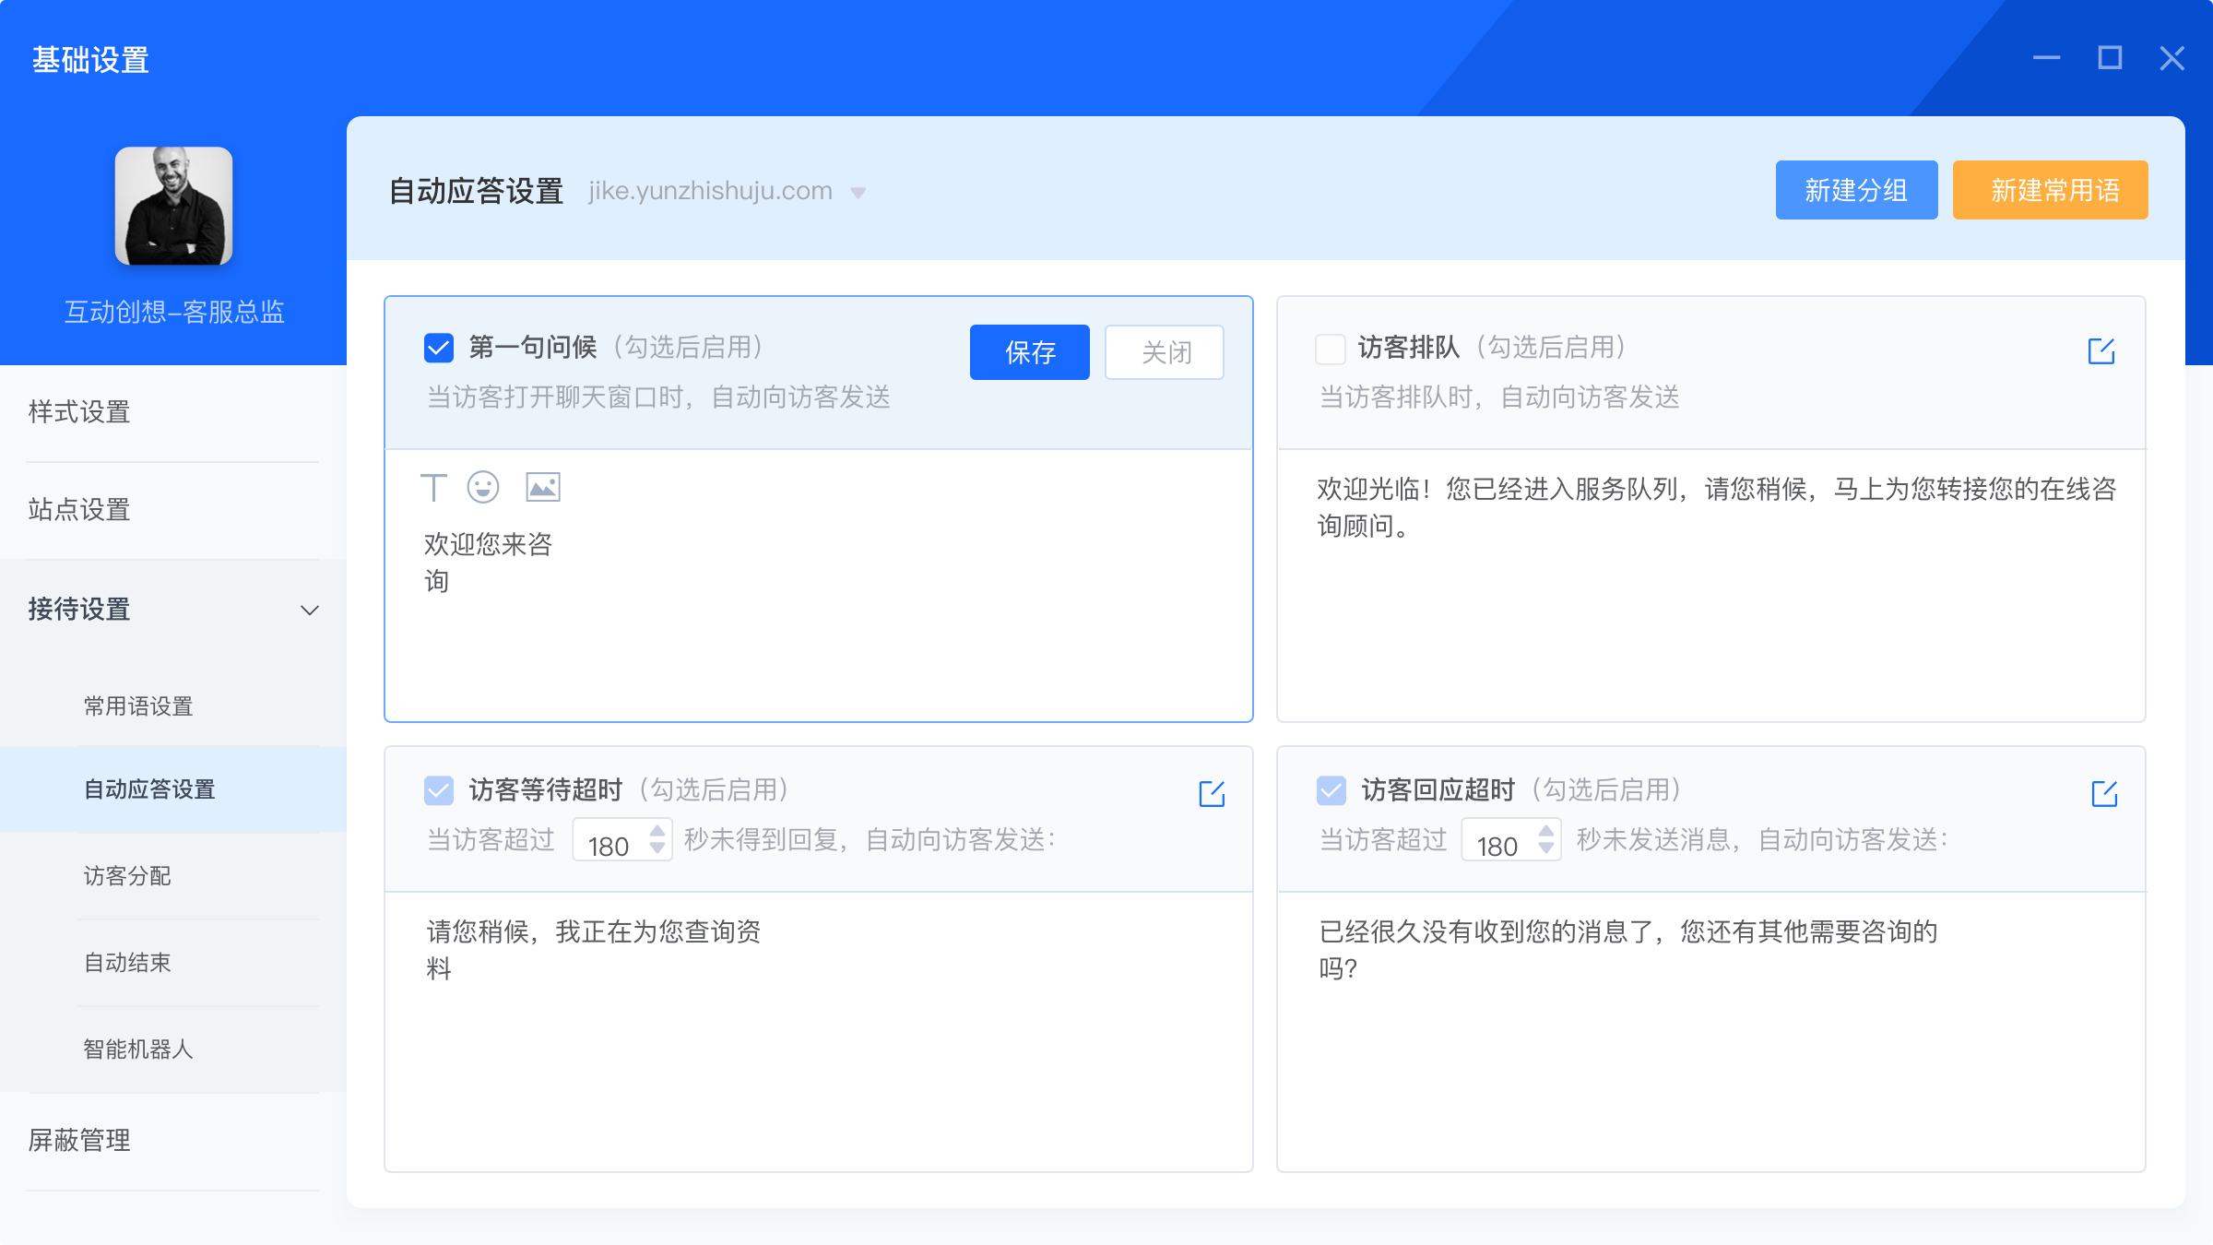
Task: Toggle the 访客等待超时 checkbox
Action: (439, 790)
